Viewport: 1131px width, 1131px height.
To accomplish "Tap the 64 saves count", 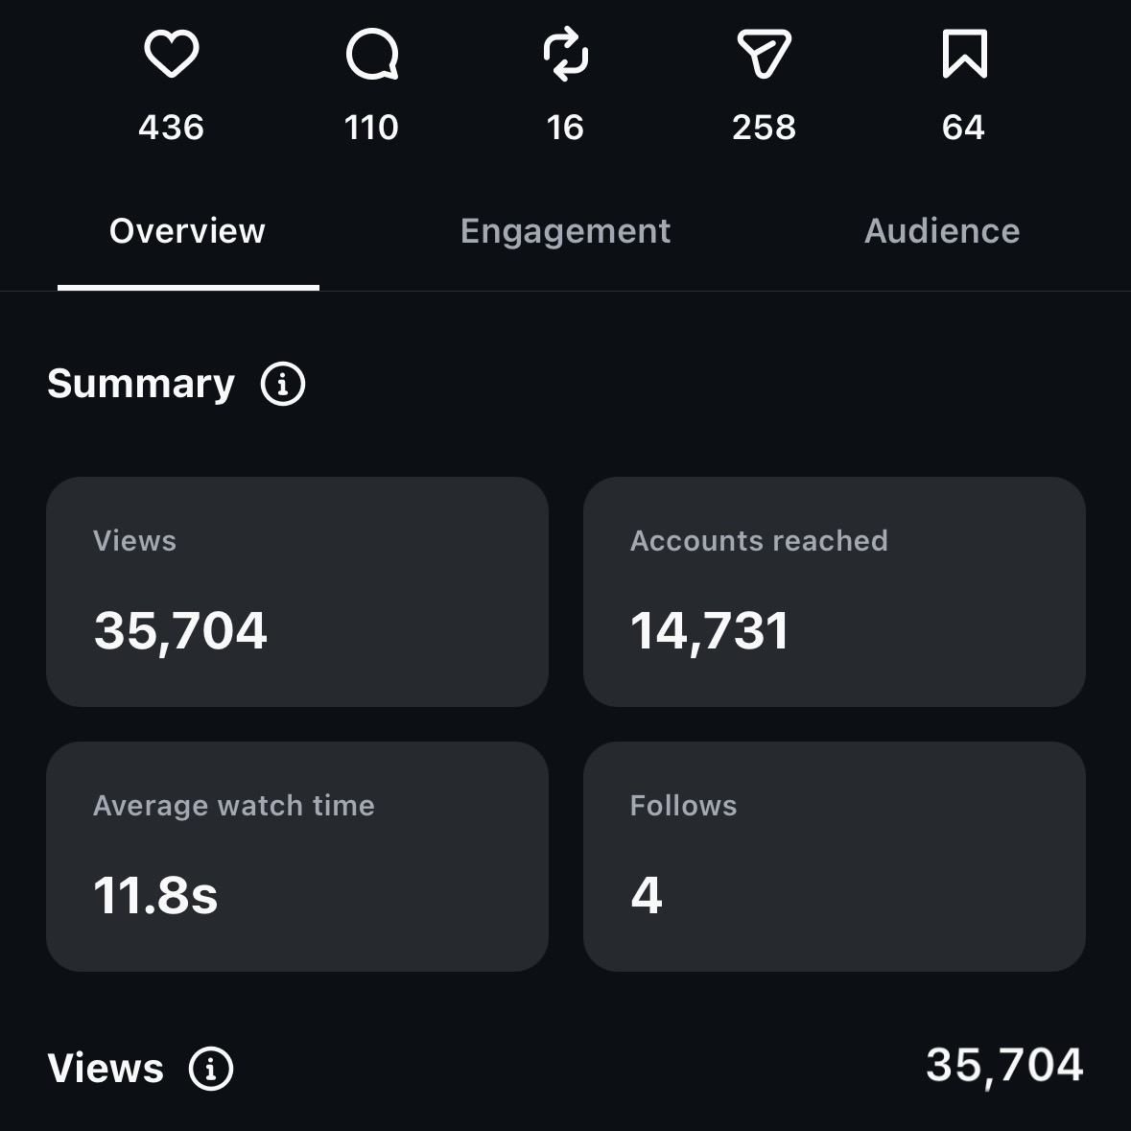I will point(964,128).
